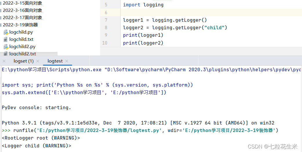Image resolution: width=302 pixels, height=152 pixels.
Task: Select logchild2.py file name
Action: click(22, 47)
